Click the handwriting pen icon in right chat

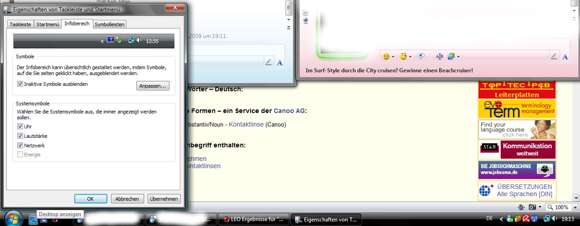tap(554, 56)
